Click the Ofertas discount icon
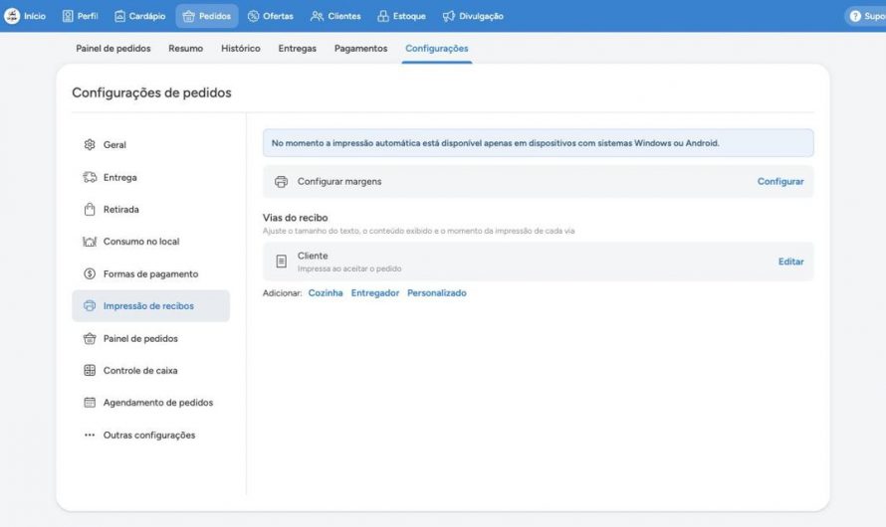This screenshot has width=886, height=527. 253,16
